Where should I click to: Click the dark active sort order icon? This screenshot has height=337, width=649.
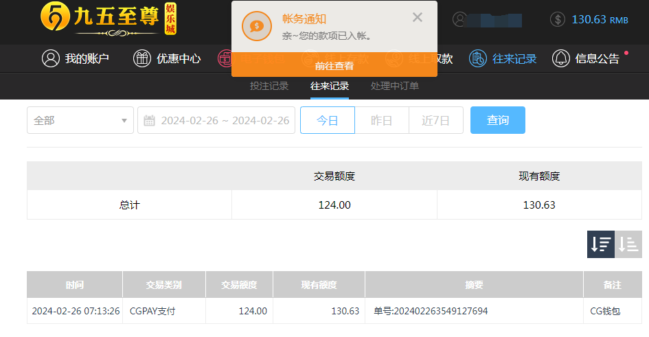point(600,244)
